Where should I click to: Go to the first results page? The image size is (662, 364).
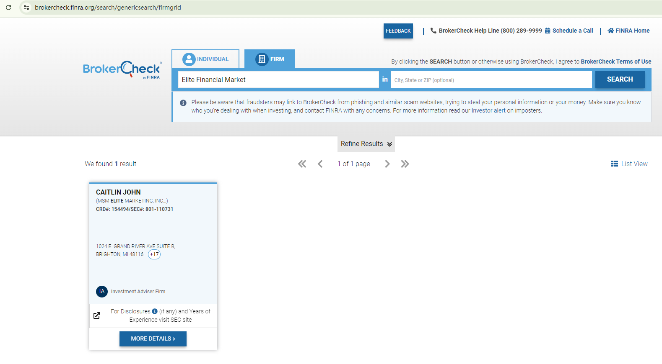pos(302,164)
